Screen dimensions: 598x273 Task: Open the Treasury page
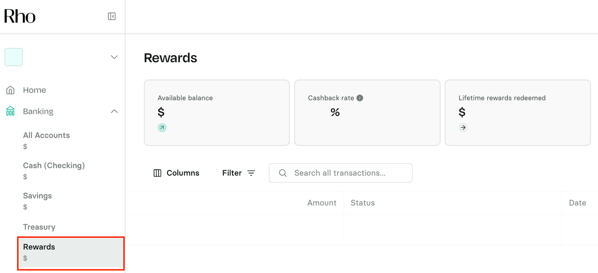[39, 227]
